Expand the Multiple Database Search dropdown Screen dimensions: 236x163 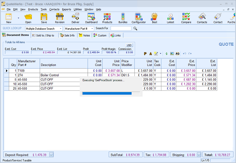pos(60,28)
